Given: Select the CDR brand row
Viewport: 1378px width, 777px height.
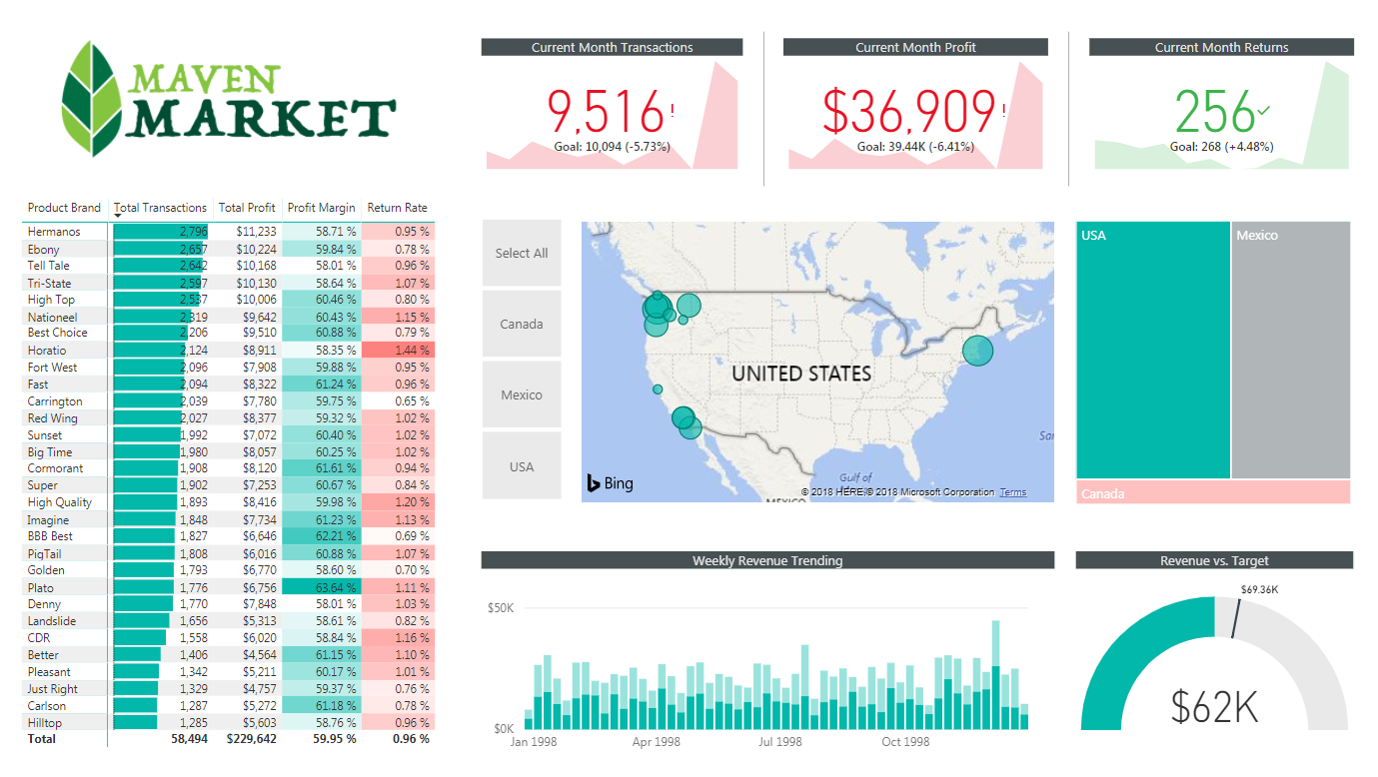Looking at the screenshot, I should coord(228,638).
